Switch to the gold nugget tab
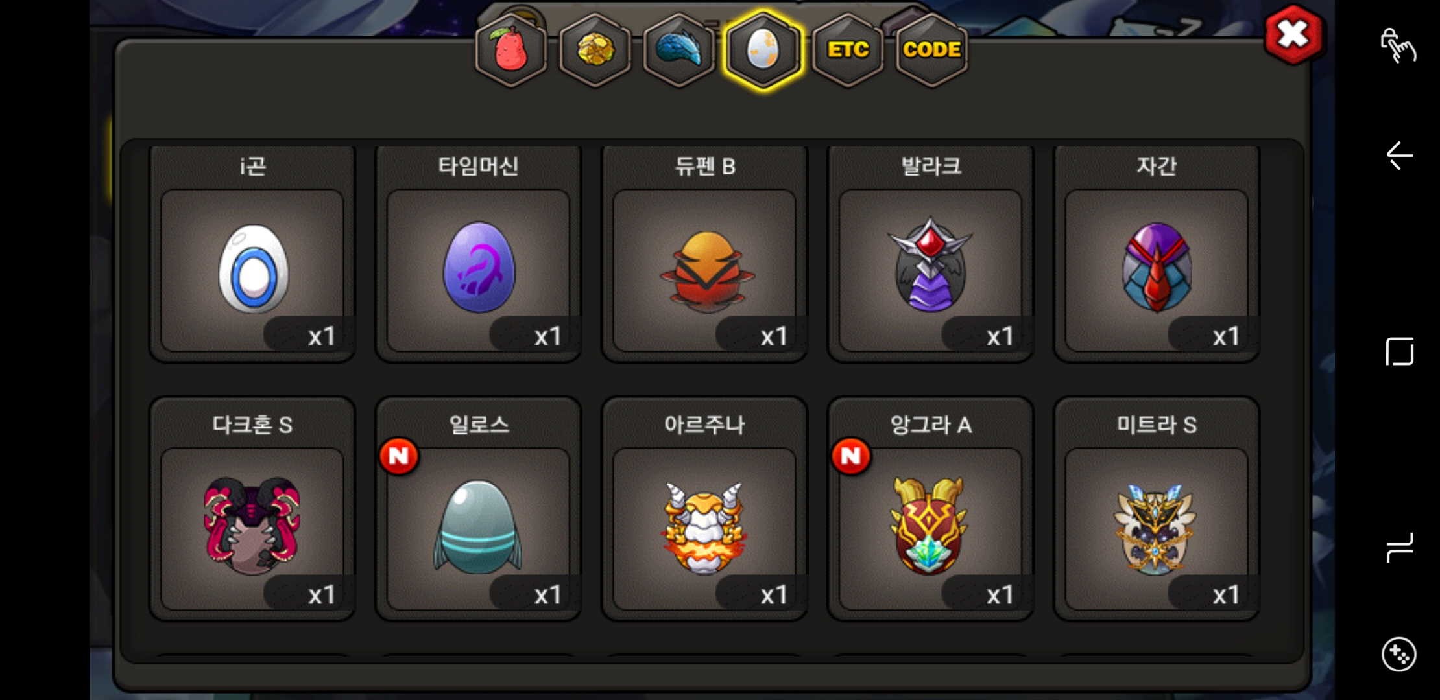1440x700 pixels. (x=595, y=50)
